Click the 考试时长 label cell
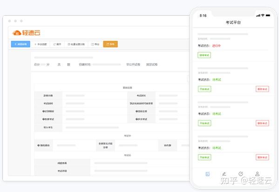Viewport: 279px width, 192px height. click(142, 96)
